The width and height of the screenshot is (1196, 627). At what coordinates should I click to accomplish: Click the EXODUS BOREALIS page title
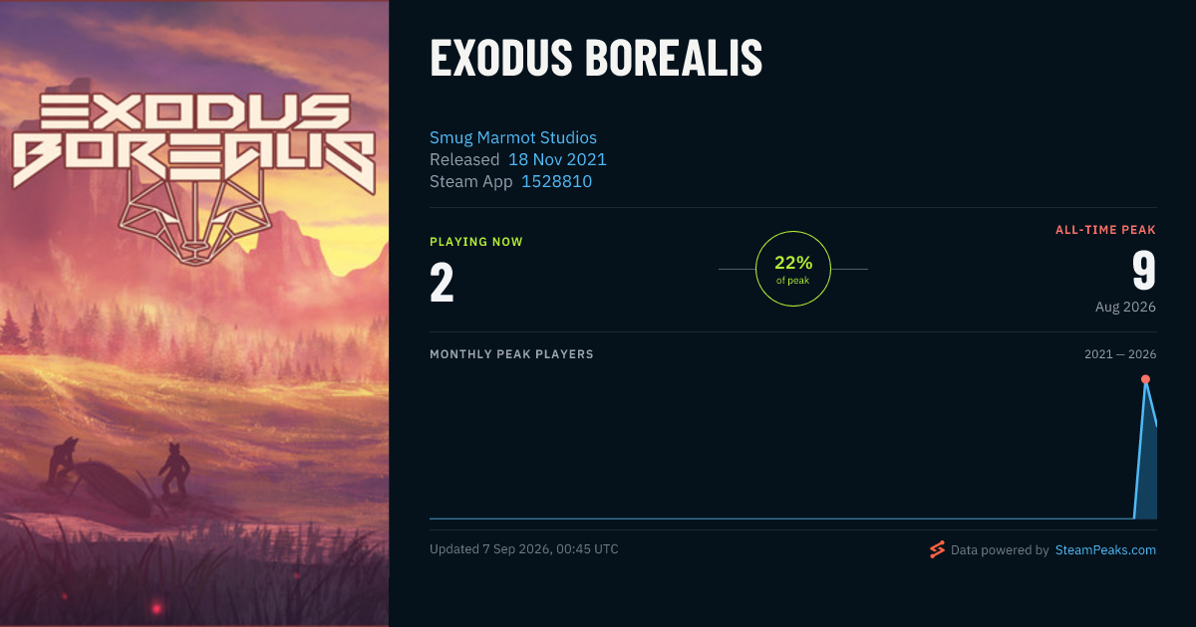tap(596, 59)
